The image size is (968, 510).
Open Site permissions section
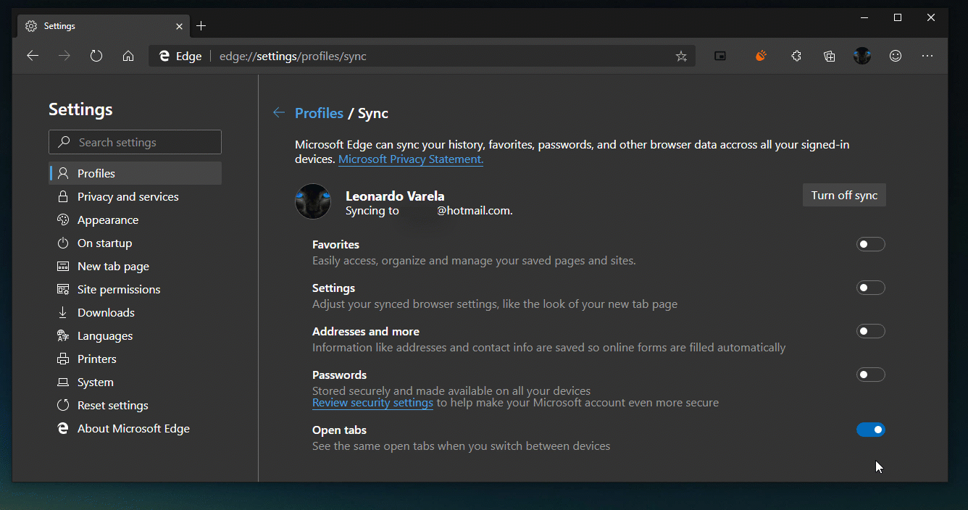[119, 290]
